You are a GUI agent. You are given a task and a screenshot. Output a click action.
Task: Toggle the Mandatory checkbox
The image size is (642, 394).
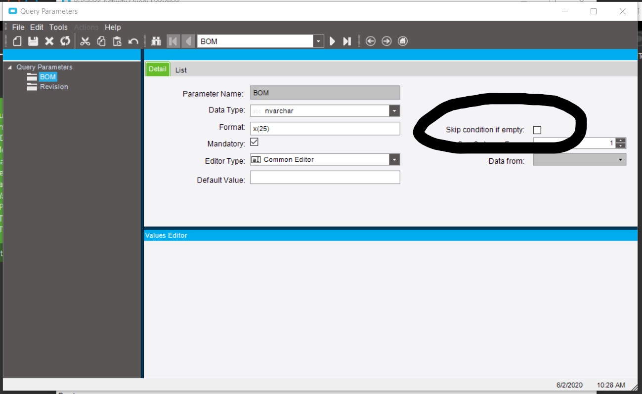(x=255, y=143)
